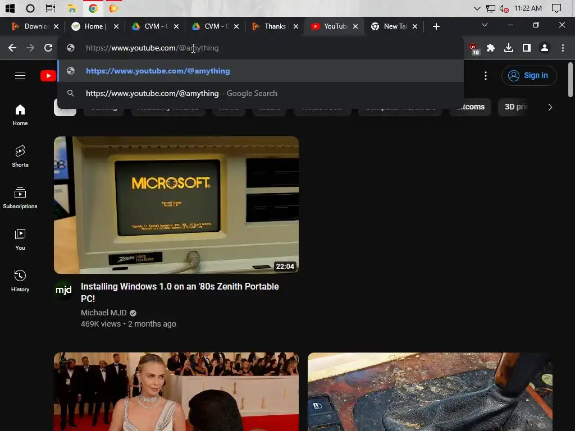Open the red extension with badge 10
Image resolution: width=575 pixels, height=431 pixels.
(x=473, y=48)
